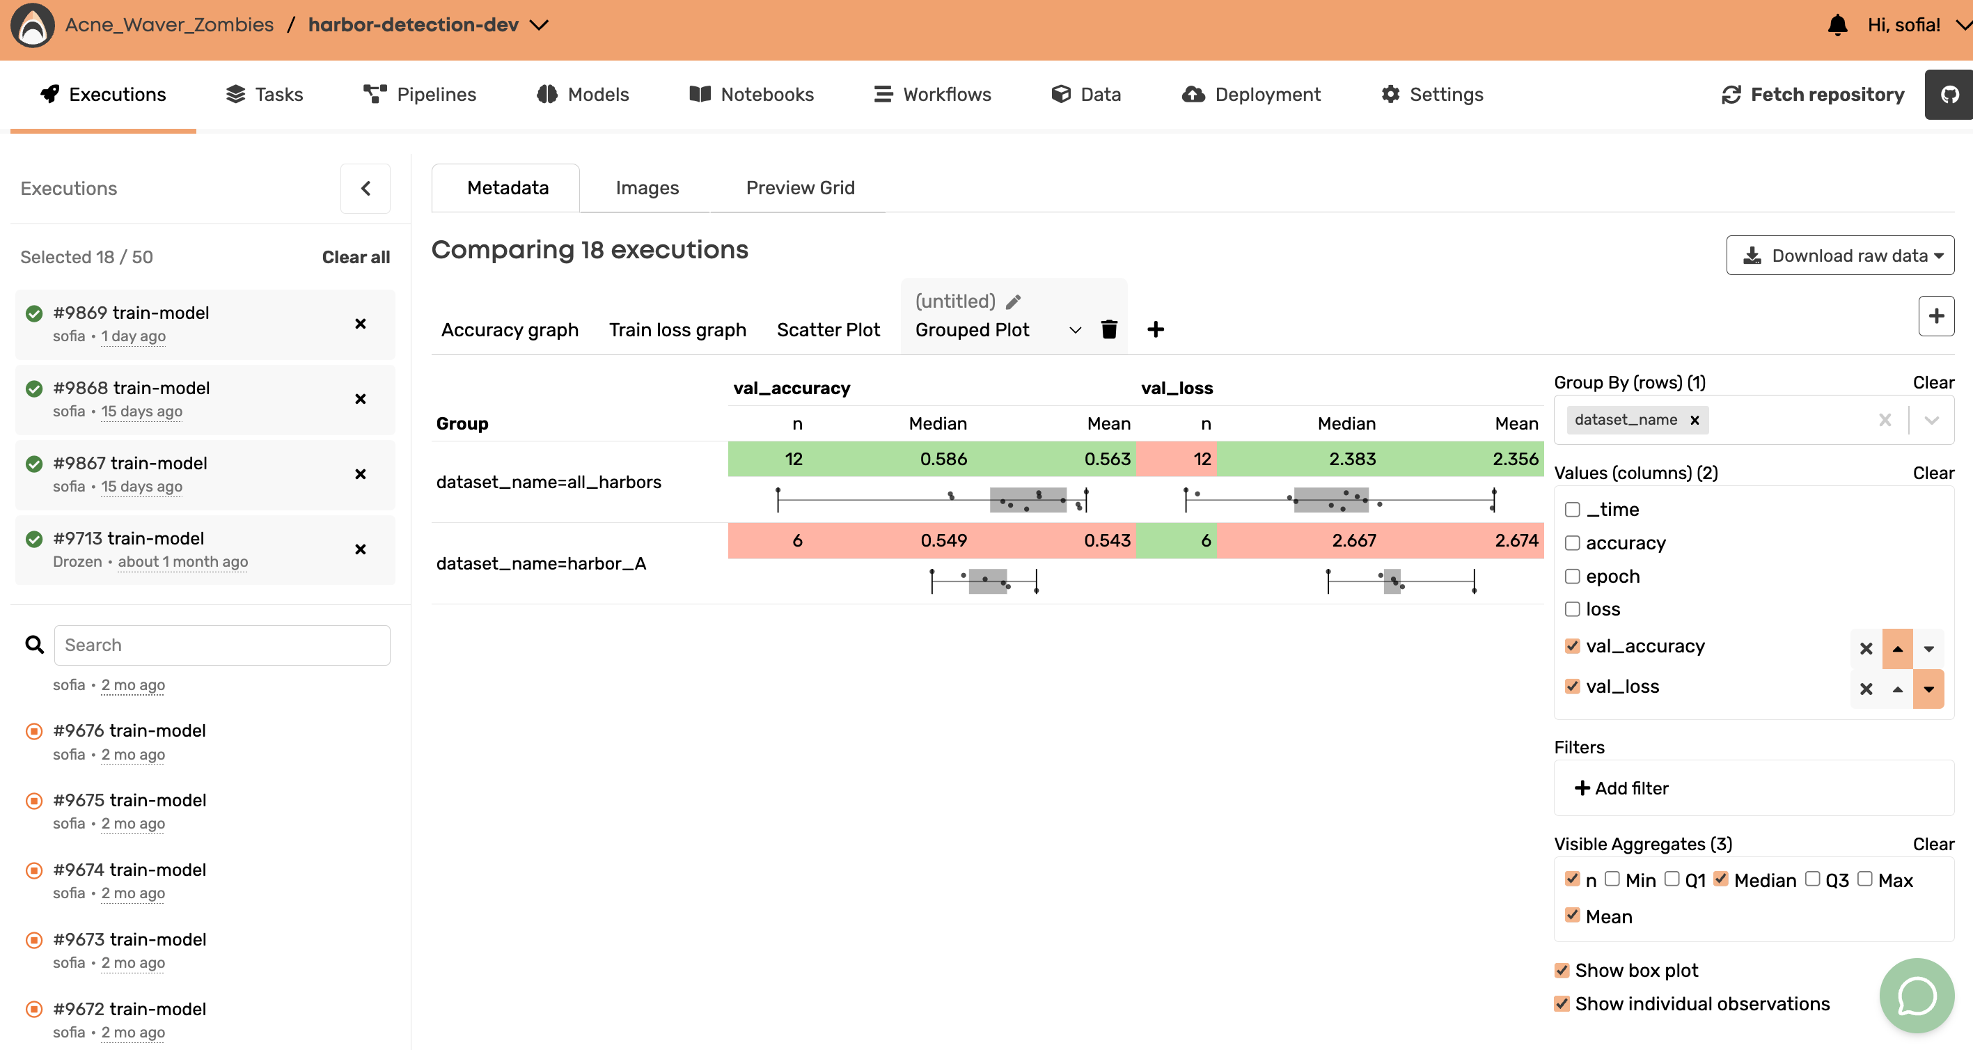
Task: Expand the Group By rows selector
Action: (x=1931, y=420)
